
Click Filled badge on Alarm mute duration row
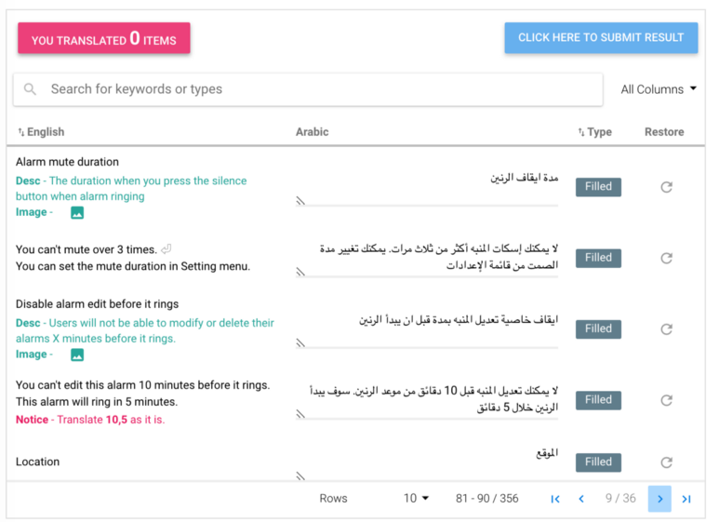pos(598,187)
